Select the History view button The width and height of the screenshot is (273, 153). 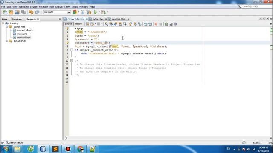[78, 24]
